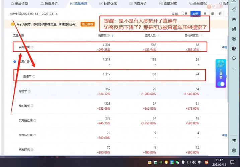Click the 直通车 row label
240x167 pixels.
pos(27,76)
